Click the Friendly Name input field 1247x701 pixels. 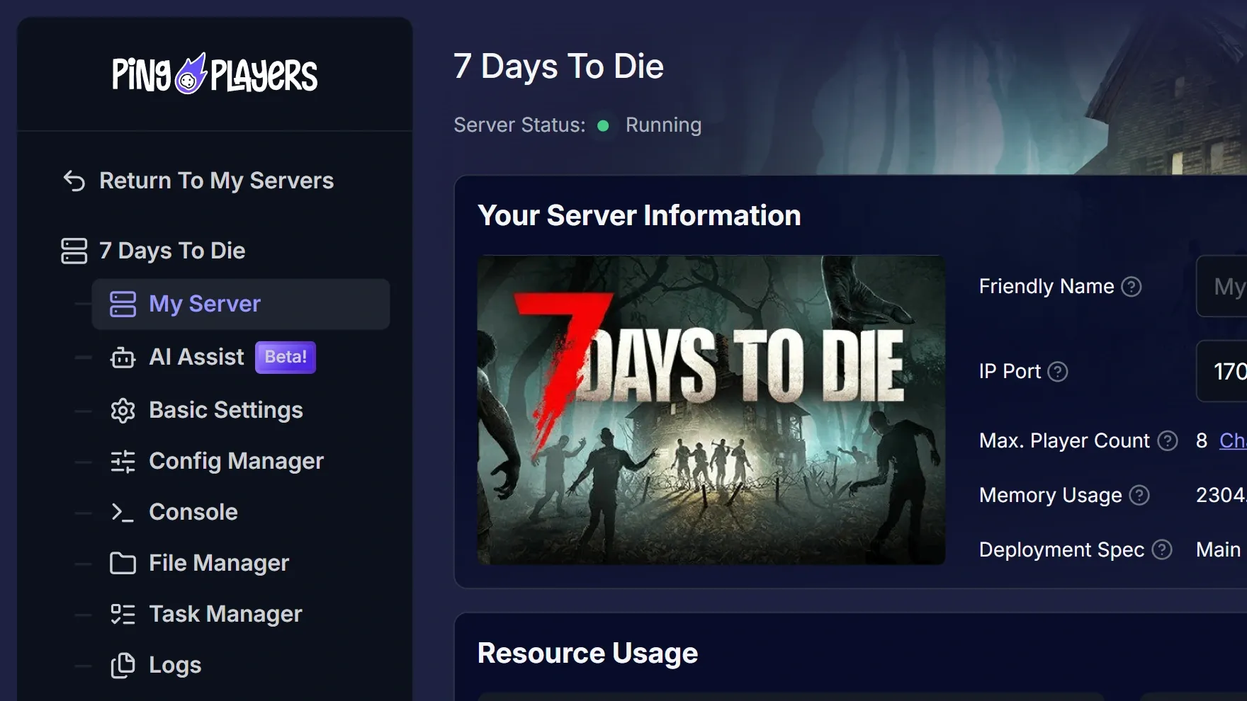pyautogui.click(x=1221, y=286)
